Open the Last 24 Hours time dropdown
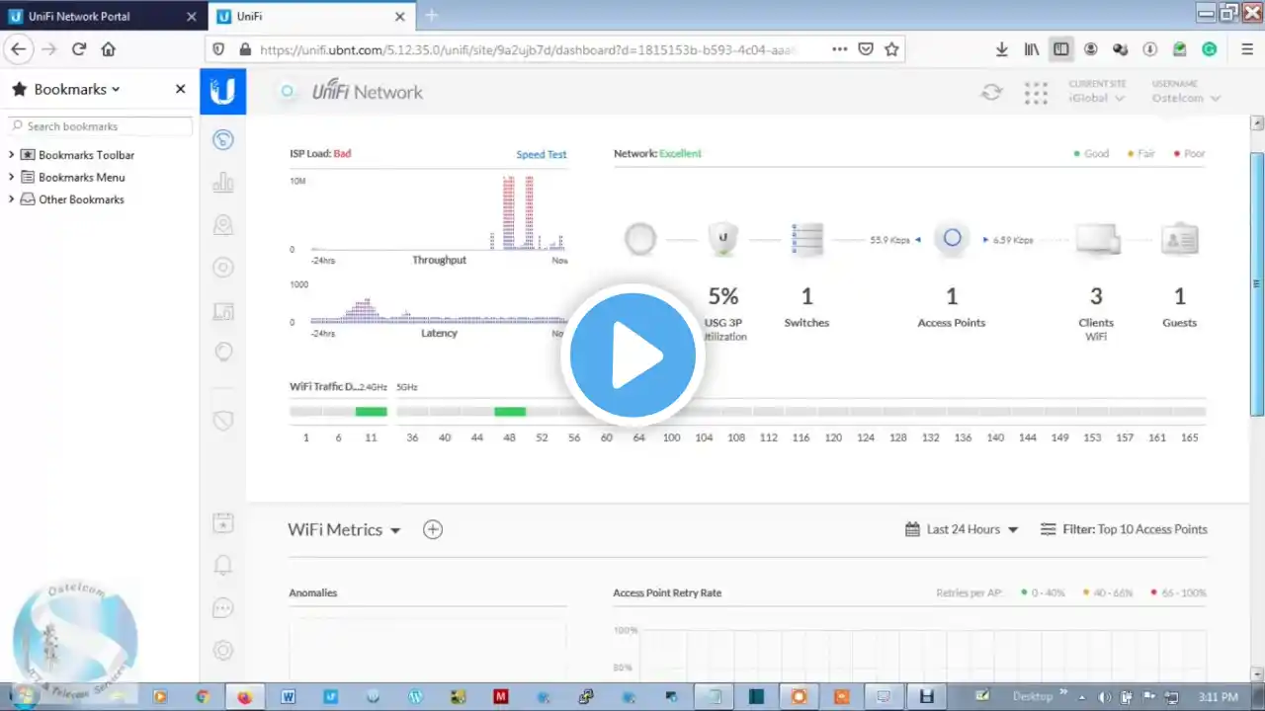Viewport: 1265px width, 711px height. click(962, 529)
